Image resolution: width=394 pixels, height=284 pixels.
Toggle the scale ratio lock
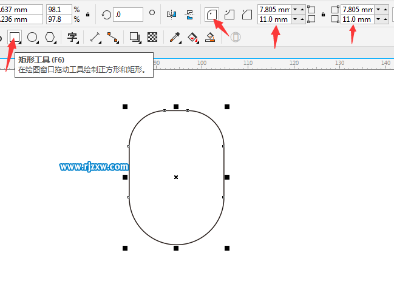[x=89, y=14]
